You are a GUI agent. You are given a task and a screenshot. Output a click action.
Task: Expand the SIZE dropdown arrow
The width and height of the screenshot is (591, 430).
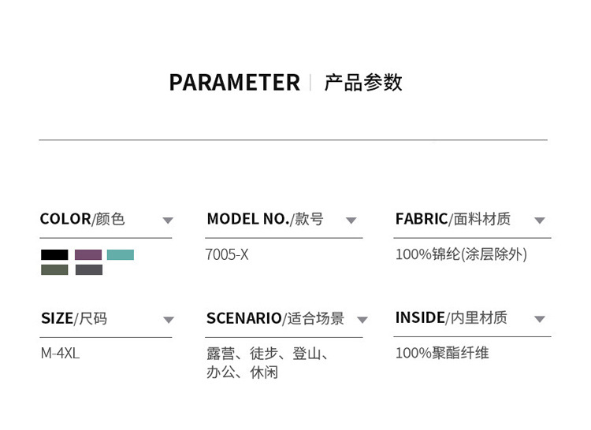coord(168,320)
